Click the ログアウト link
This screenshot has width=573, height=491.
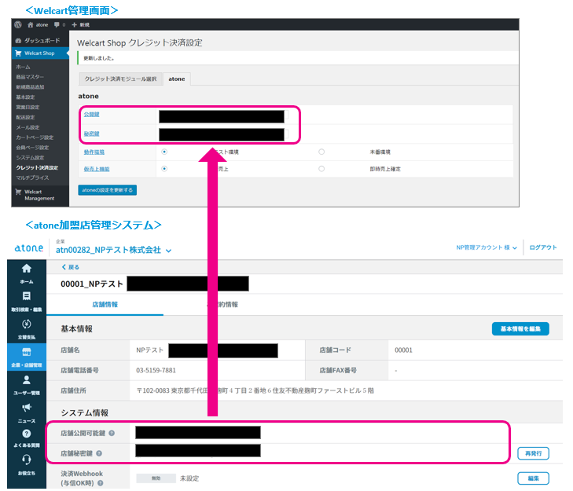click(543, 247)
